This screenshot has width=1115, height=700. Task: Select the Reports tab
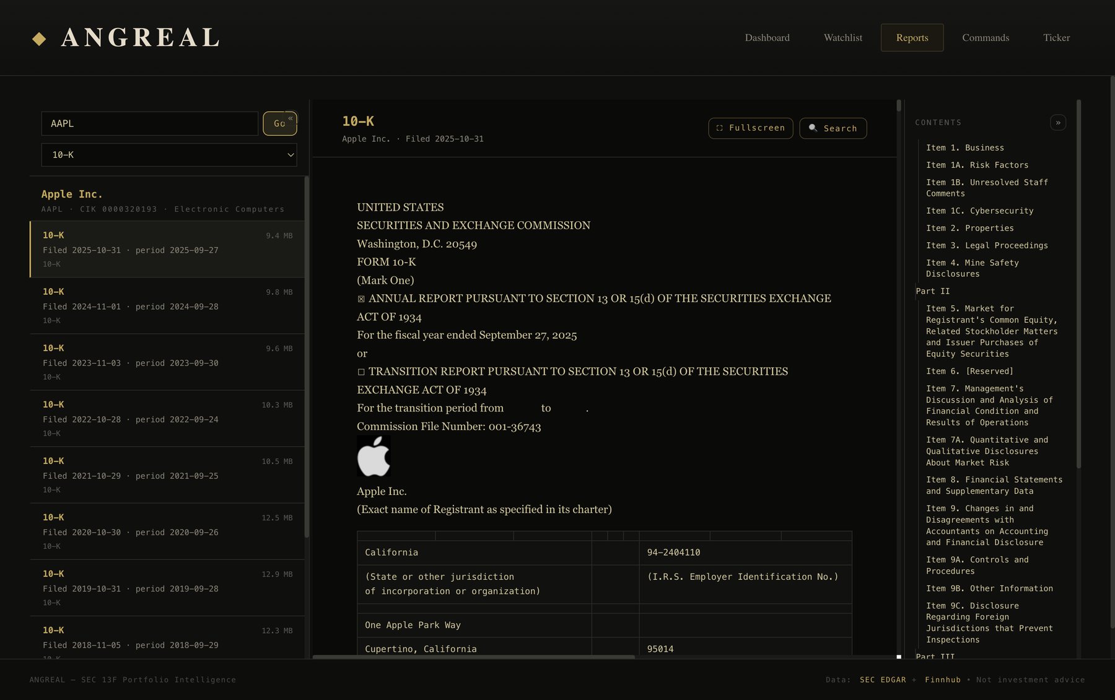[x=912, y=38]
